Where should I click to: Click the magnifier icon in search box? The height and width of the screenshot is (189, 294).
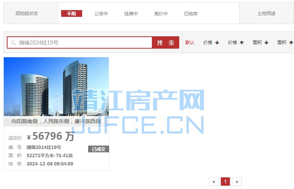(13, 43)
